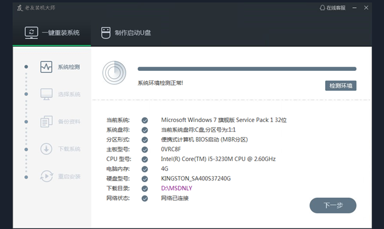Viewport: 384px width, 229px height.
Task: Click the 选择系统 monitor icon
Action: point(46,94)
